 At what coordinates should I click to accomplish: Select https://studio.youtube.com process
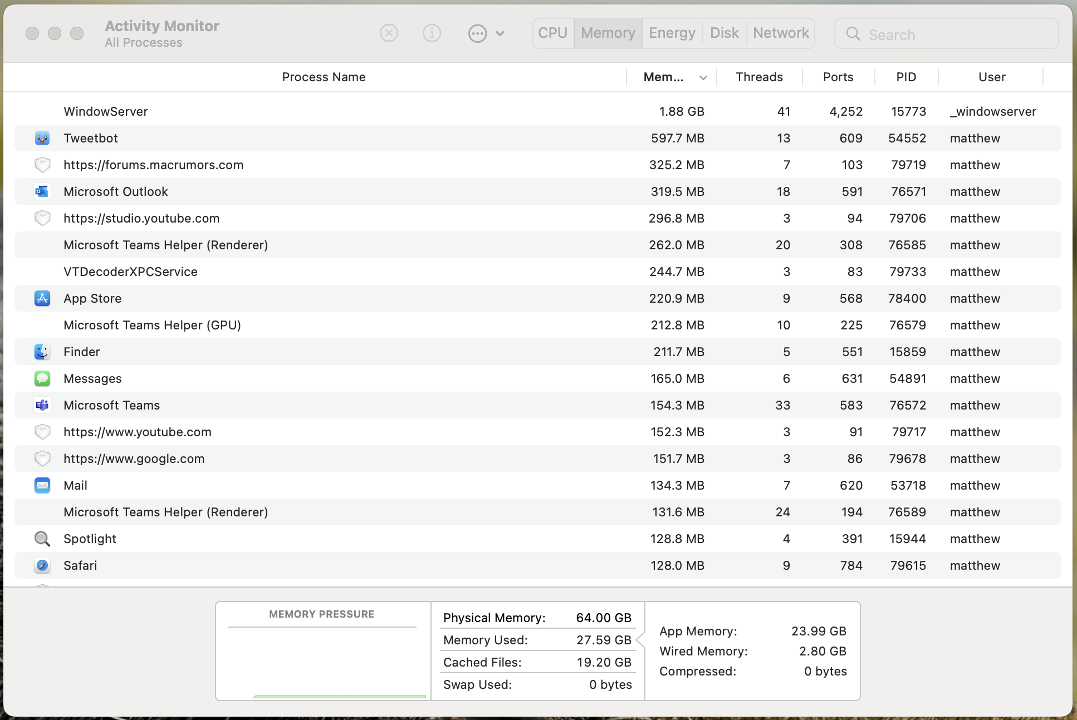click(x=141, y=218)
